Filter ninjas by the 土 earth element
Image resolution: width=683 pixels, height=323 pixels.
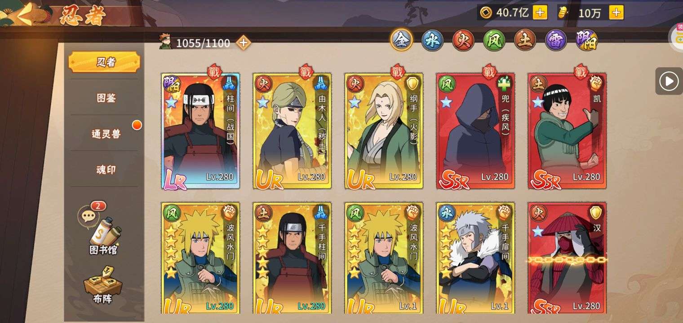525,41
